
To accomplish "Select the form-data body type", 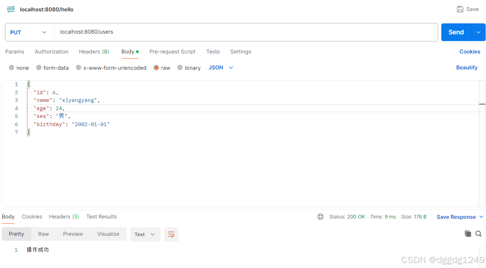I will (52, 68).
